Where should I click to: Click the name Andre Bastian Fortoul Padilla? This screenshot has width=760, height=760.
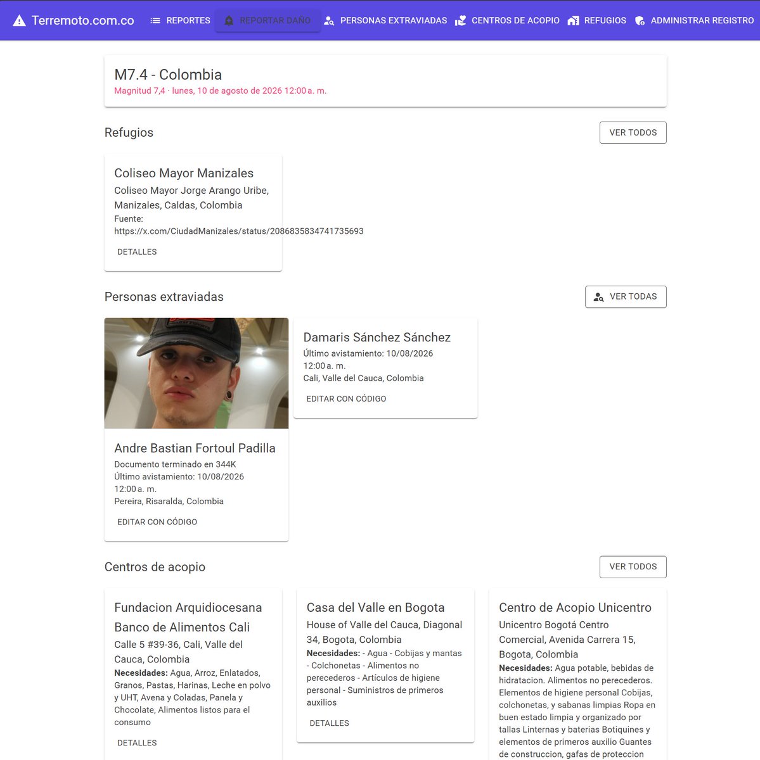pos(195,448)
